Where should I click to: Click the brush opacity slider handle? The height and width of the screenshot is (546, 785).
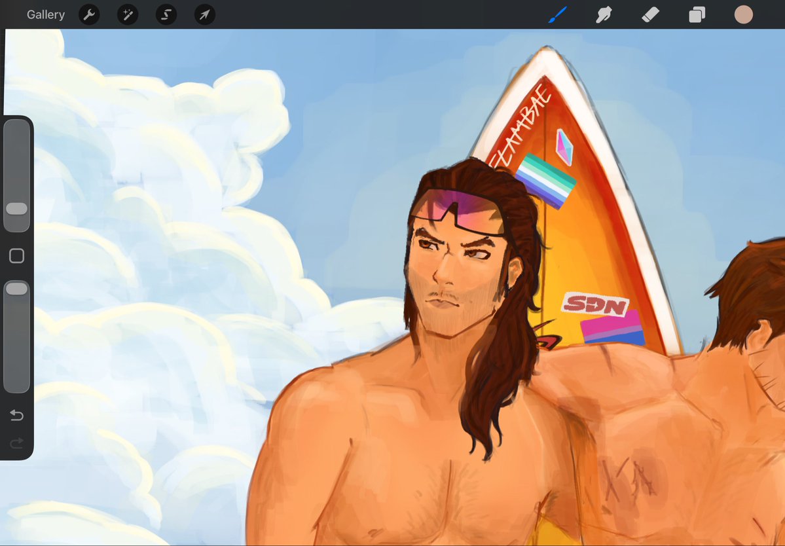(x=16, y=288)
